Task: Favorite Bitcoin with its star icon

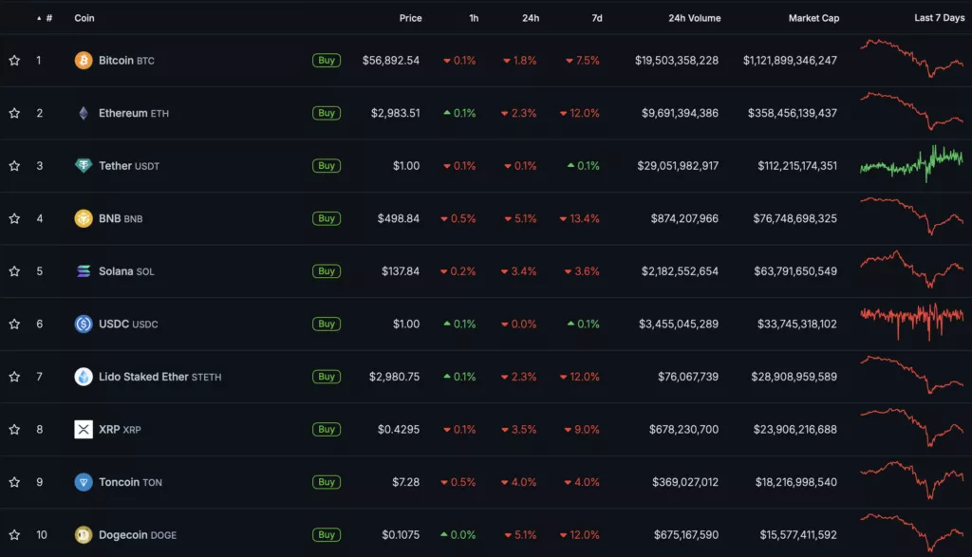Action: pos(14,60)
